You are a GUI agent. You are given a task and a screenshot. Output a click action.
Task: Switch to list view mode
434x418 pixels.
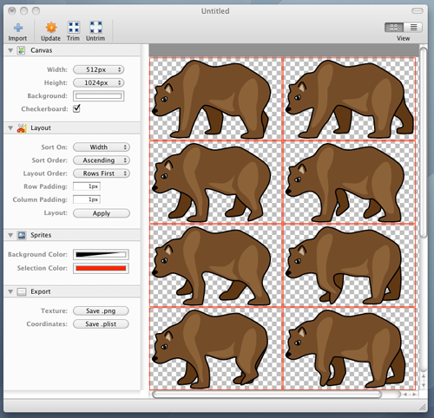pyautogui.click(x=413, y=28)
